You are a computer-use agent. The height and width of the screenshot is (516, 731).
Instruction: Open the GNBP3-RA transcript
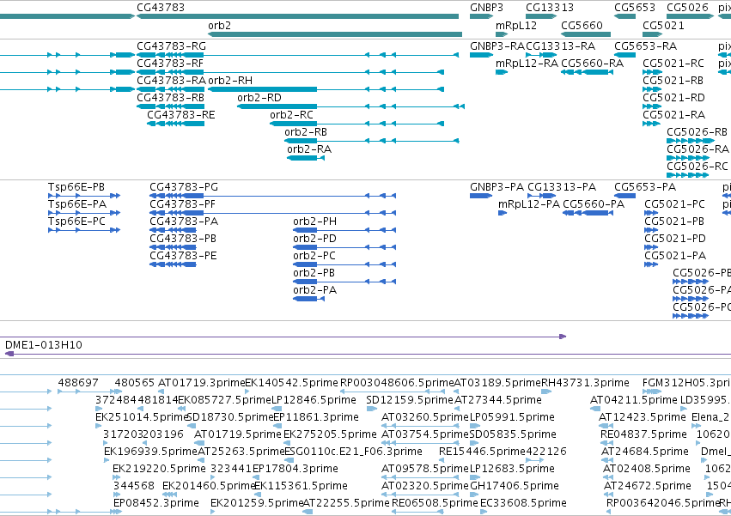[481, 55]
